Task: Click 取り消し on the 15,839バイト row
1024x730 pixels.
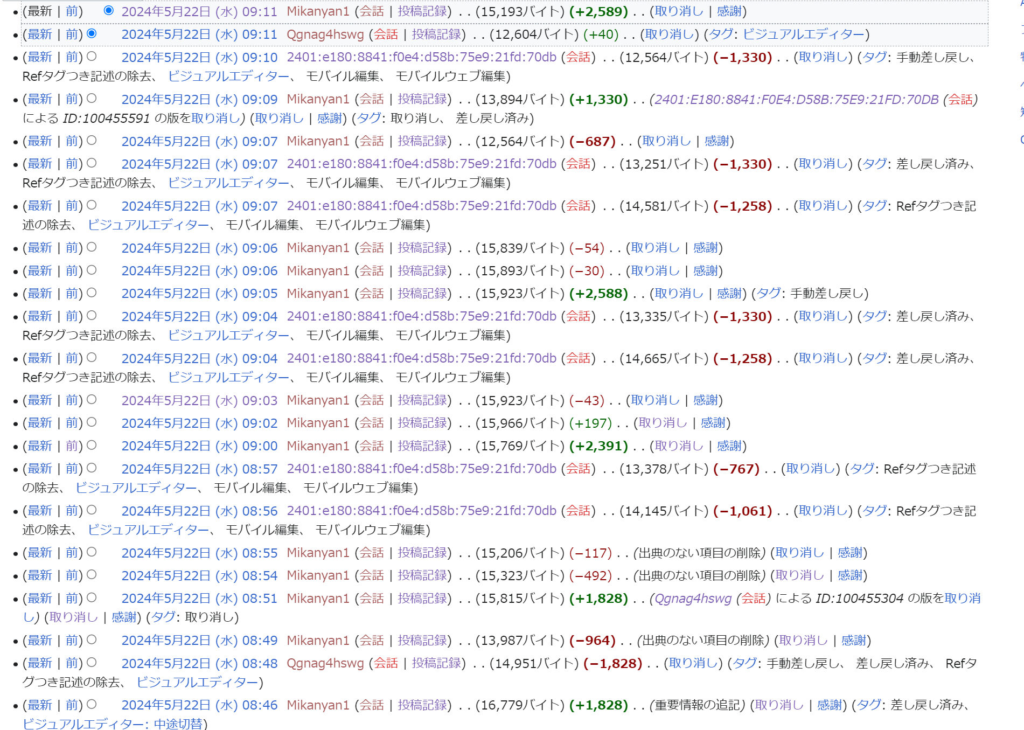Action: (x=655, y=248)
